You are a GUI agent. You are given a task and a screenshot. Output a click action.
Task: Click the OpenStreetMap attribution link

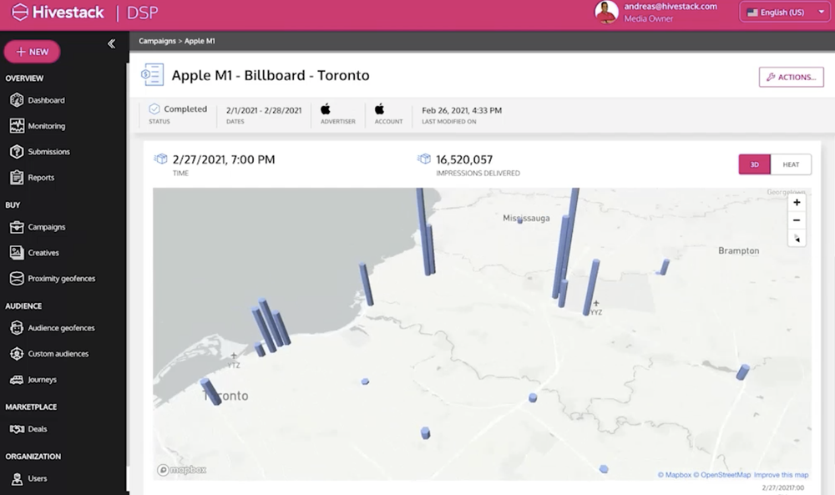click(721, 475)
